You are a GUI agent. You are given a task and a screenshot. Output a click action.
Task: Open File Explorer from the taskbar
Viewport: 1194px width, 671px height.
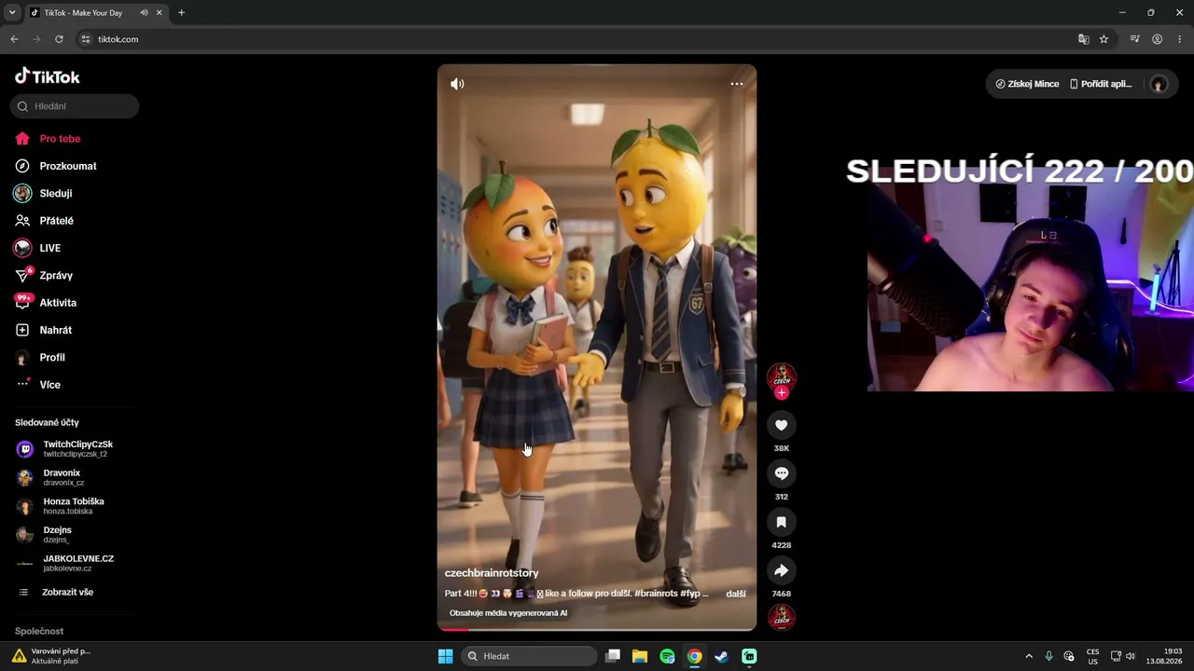tap(640, 656)
